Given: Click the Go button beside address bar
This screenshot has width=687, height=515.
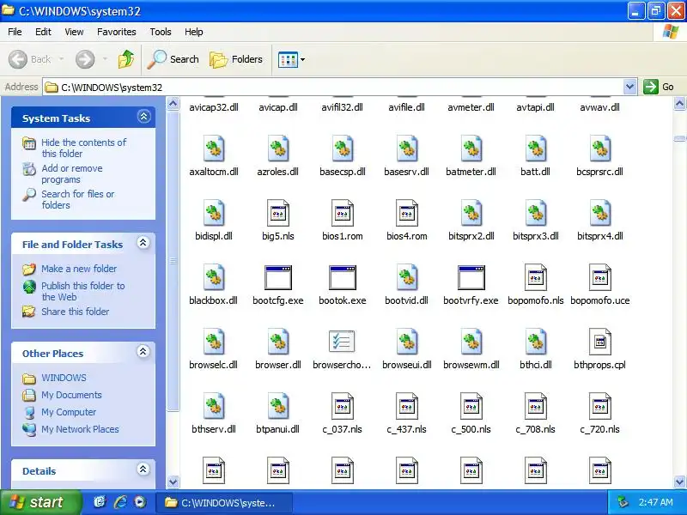Looking at the screenshot, I should coord(659,87).
